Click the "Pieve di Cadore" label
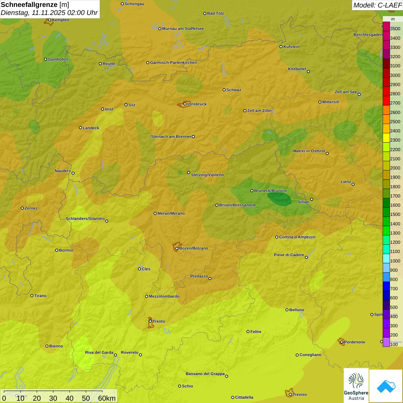This screenshot has width=403, height=403. click(289, 255)
